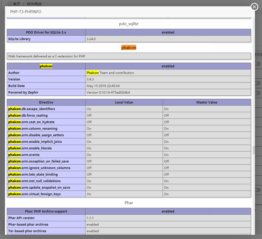The width and height of the screenshot is (262, 239).
Task: Open the home icon in breadcrumb
Action: [x=9, y=4]
